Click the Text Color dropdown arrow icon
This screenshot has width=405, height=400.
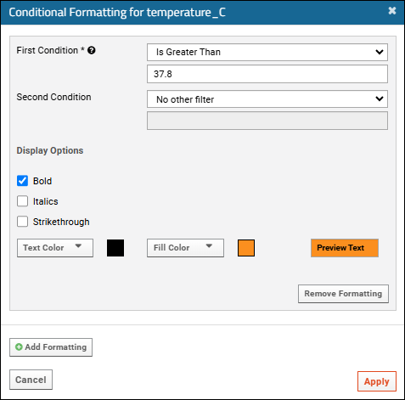click(x=78, y=246)
